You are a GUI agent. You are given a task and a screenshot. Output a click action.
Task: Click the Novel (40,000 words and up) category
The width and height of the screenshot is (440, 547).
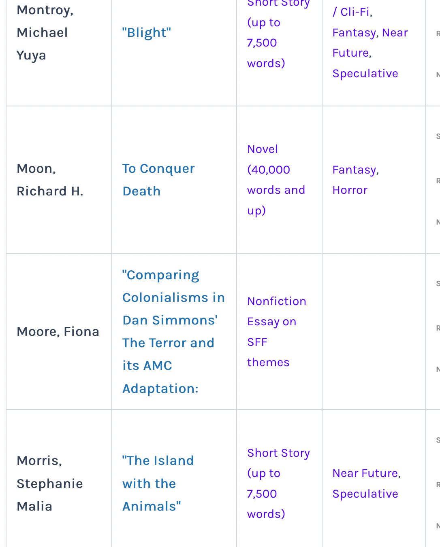click(x=276, y=180)
